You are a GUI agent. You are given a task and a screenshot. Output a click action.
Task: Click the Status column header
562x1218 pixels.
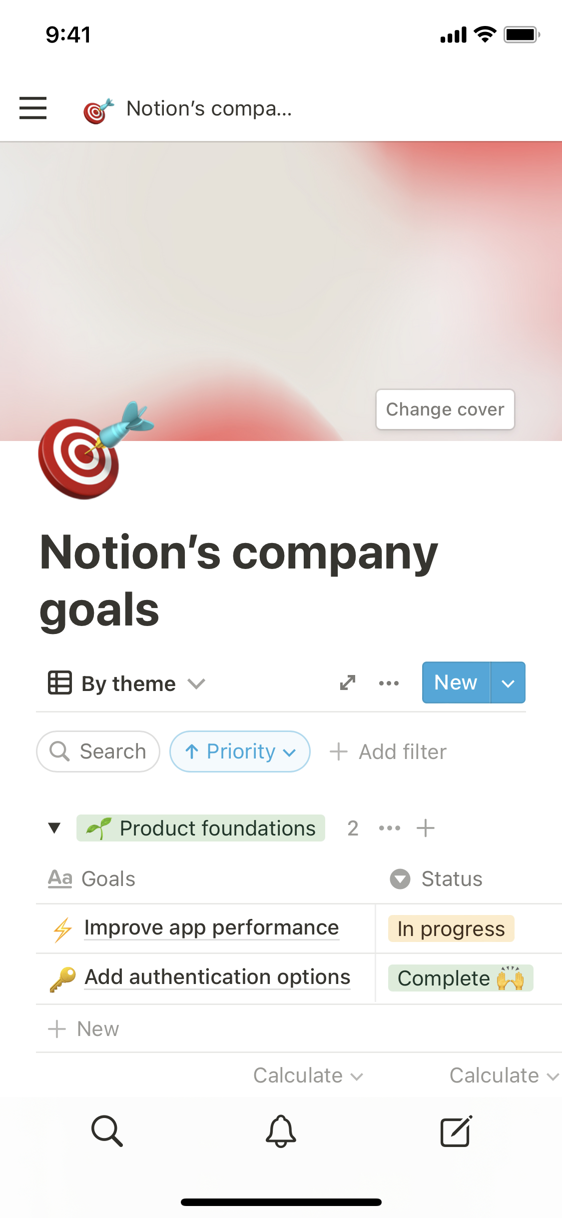point(452,879)
